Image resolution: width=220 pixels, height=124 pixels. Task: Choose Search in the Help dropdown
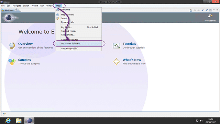tap(78, 18)
